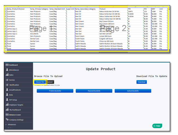Select header cell Super Unit
This screenshot has height=135, width=178.
click(70, 9)
